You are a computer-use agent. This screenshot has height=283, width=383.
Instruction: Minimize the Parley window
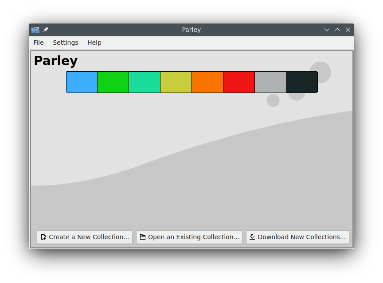coord(327,30)
